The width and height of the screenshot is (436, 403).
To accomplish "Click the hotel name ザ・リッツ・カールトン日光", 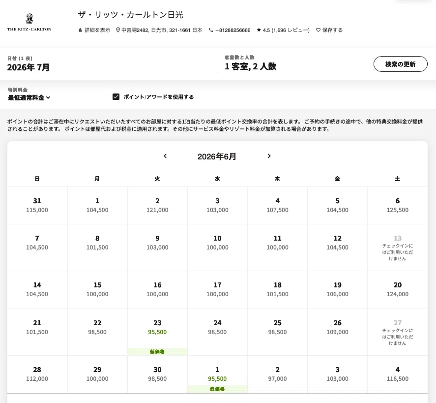I will coord(130,15).
